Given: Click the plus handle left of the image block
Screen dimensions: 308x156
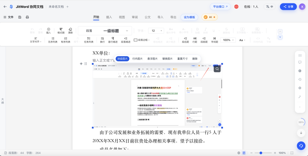Looking at the screenshot, I should pyautogui.click(x=81, y=64).
